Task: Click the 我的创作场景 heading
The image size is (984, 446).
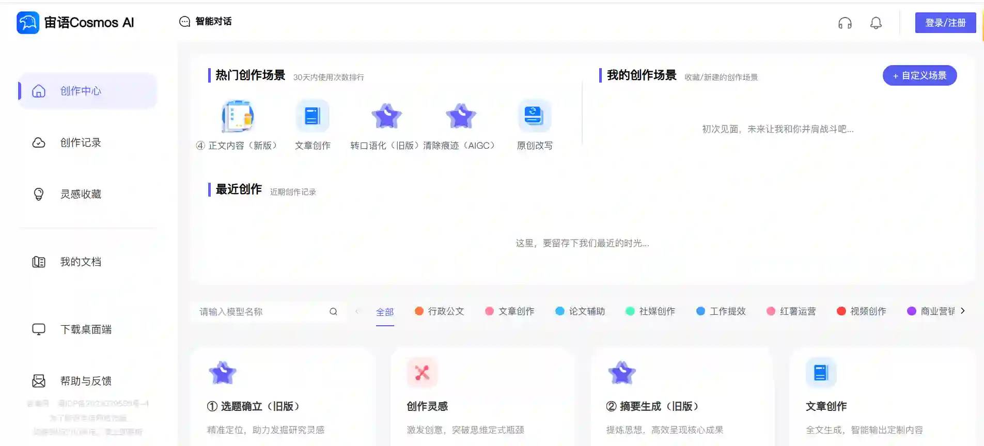Action: pos(642,75)
